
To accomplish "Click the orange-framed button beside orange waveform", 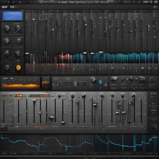I will [46, 84].
